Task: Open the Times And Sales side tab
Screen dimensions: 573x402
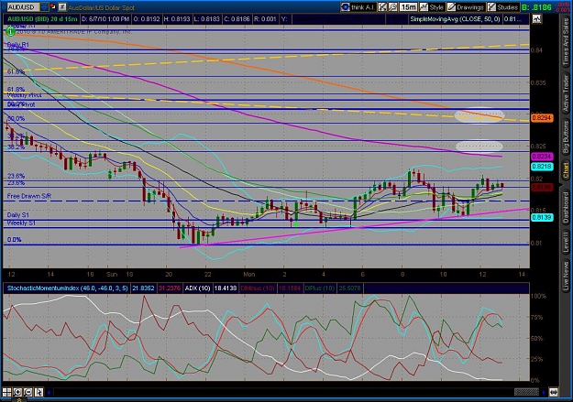Action: point(566,42)
